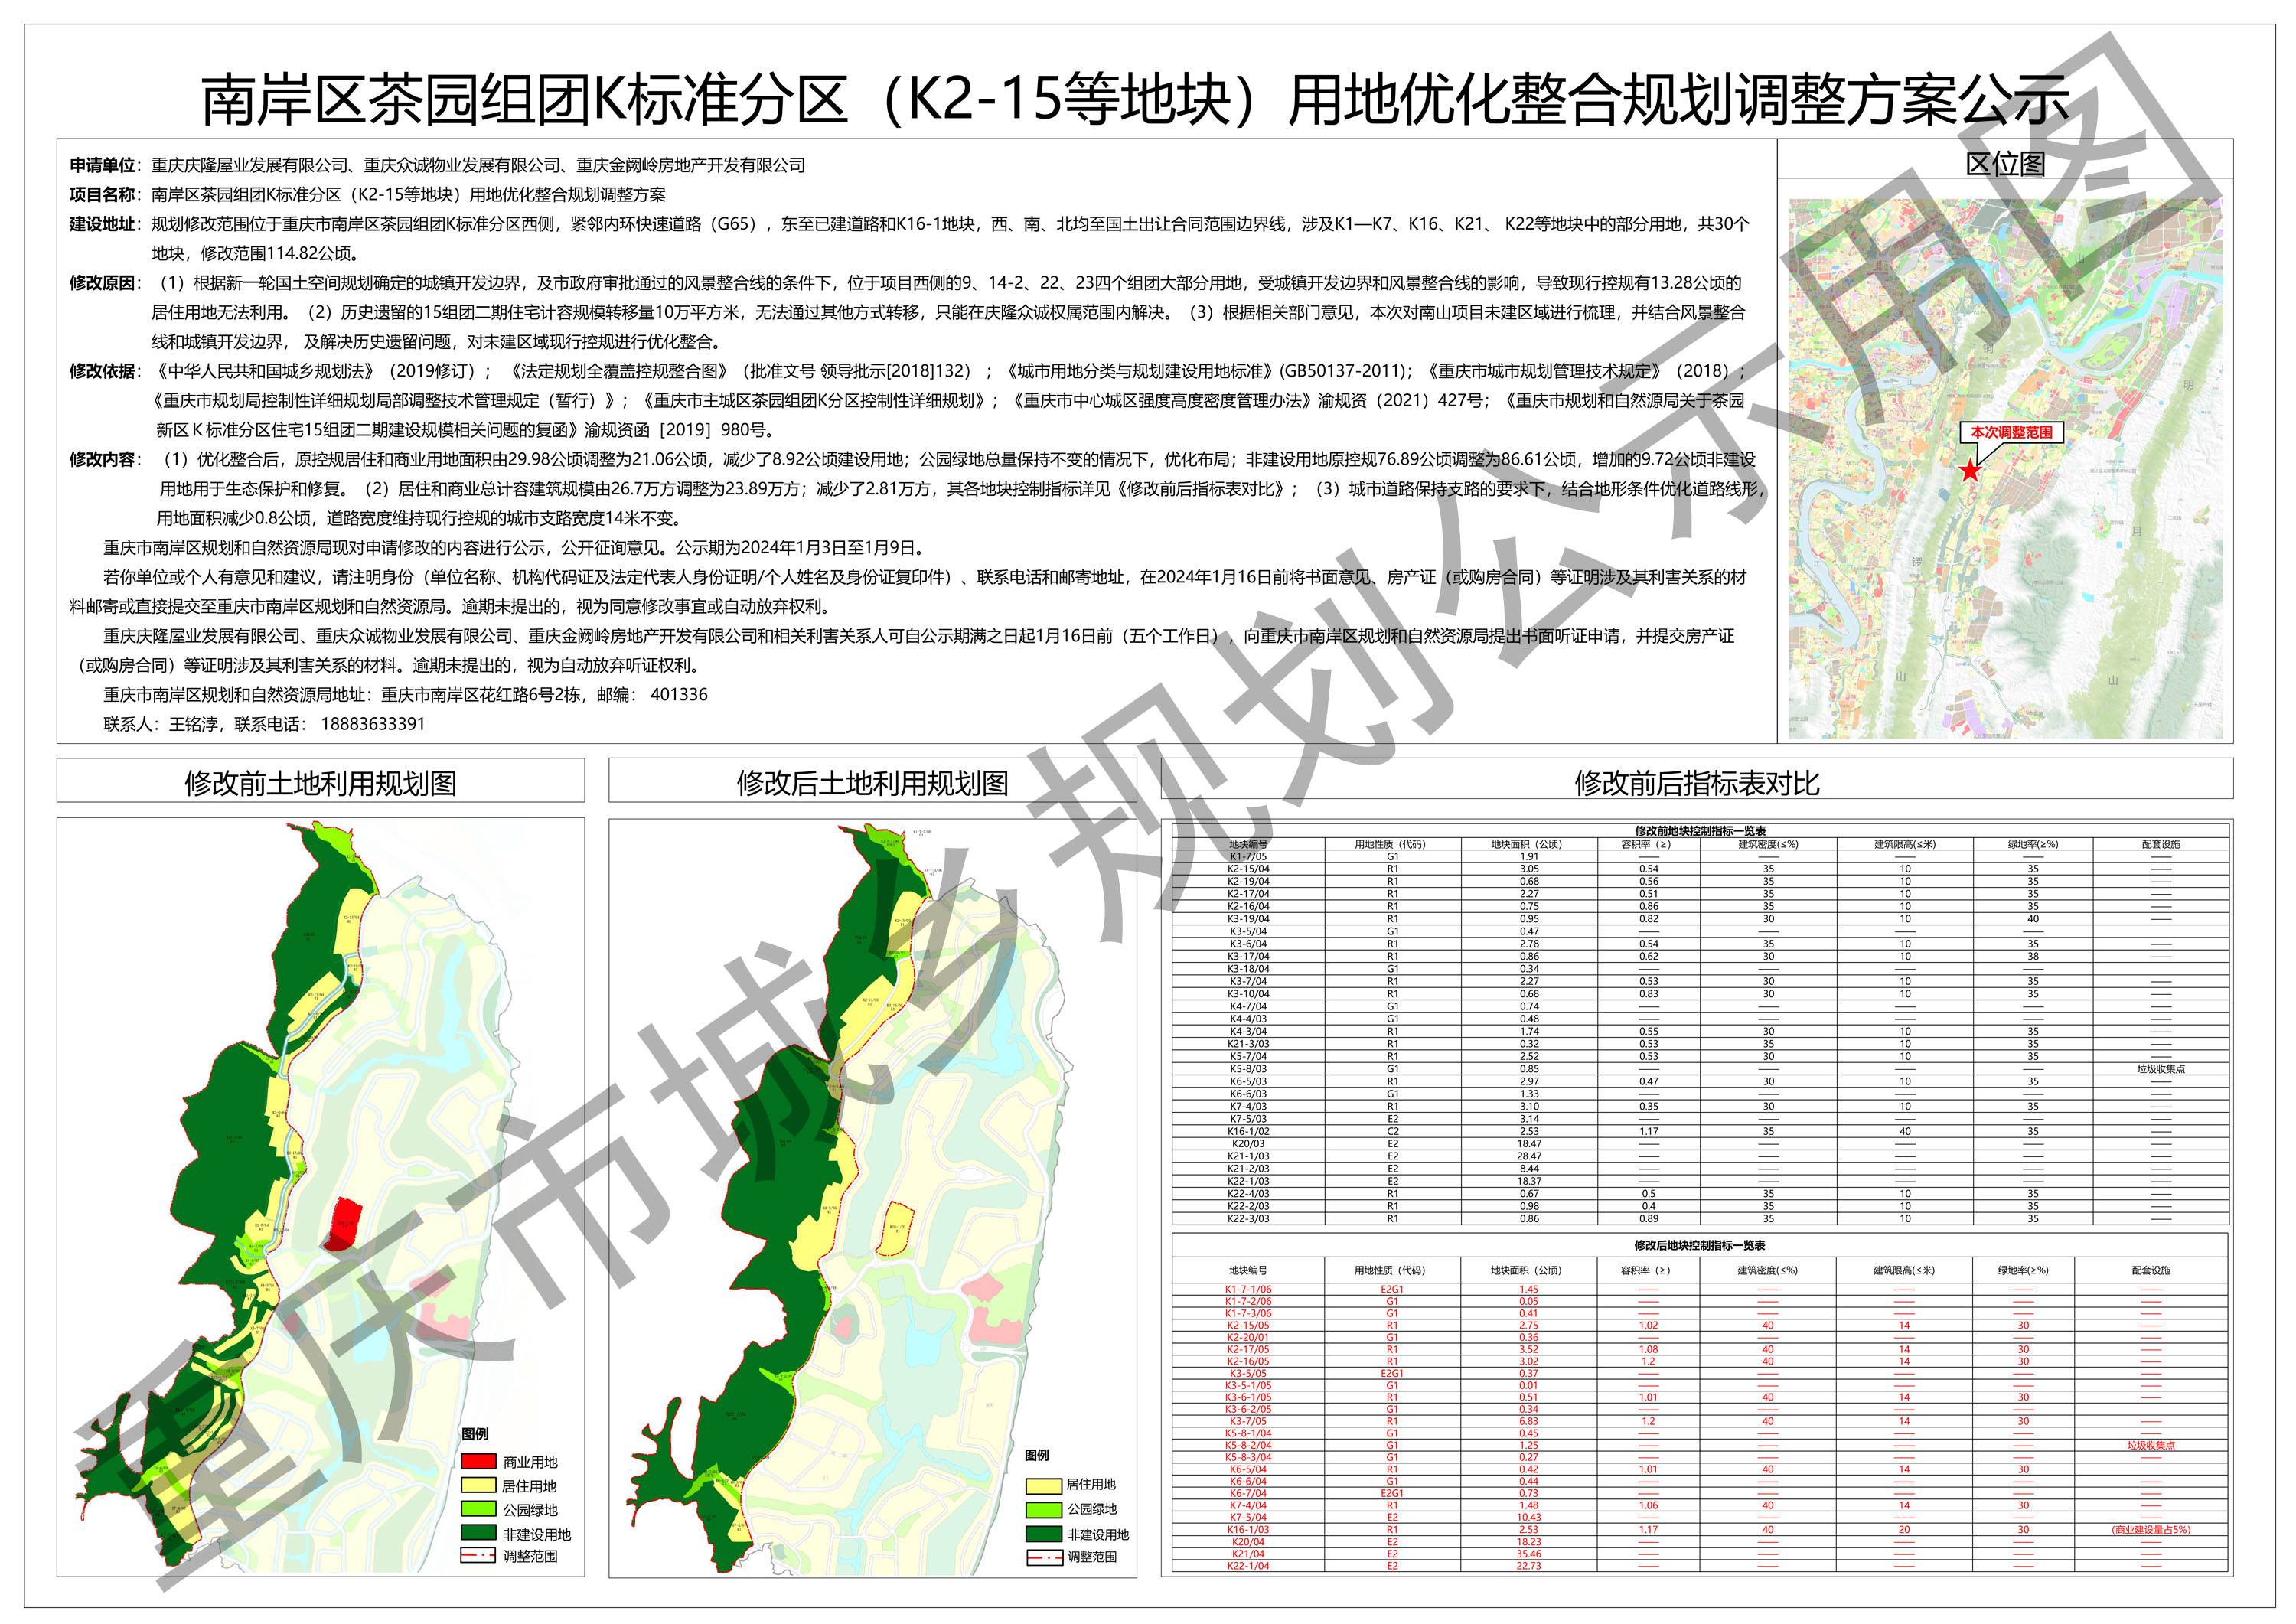
Task: Select the 修改前土地利用规划图 heading
Action: point(320,783)
